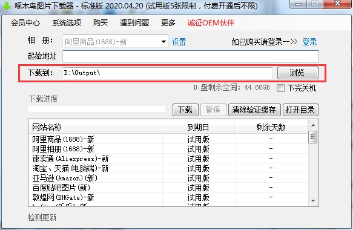Image resolution: width=353 pixels, height=230 pixels.
Task: Focus the 起始地址 input field
Action: [191, 56]
